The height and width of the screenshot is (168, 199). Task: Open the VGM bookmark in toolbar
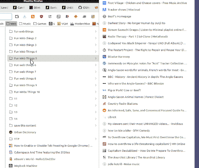coord(62,24)
